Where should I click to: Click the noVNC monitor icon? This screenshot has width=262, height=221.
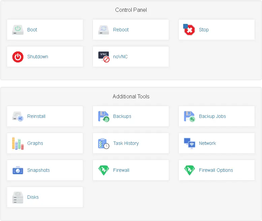tap(104, 57)
